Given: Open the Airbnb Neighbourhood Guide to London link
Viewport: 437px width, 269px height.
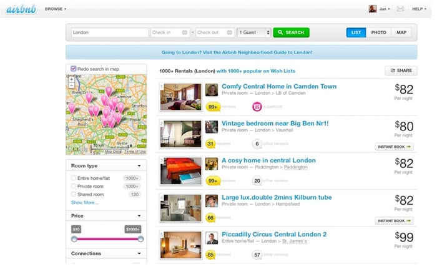Looking at the screenshot, I should (237, 52).
